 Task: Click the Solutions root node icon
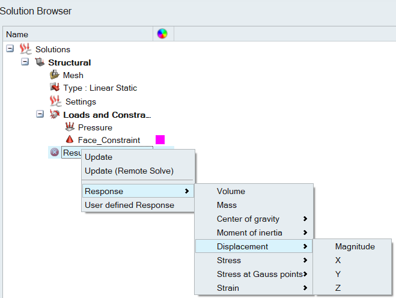click(25, 49)
